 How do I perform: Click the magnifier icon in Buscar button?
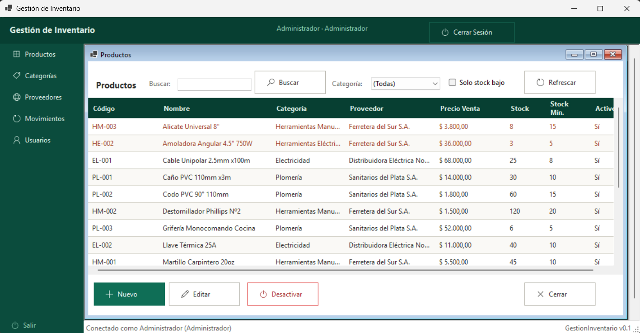point(271,83)
